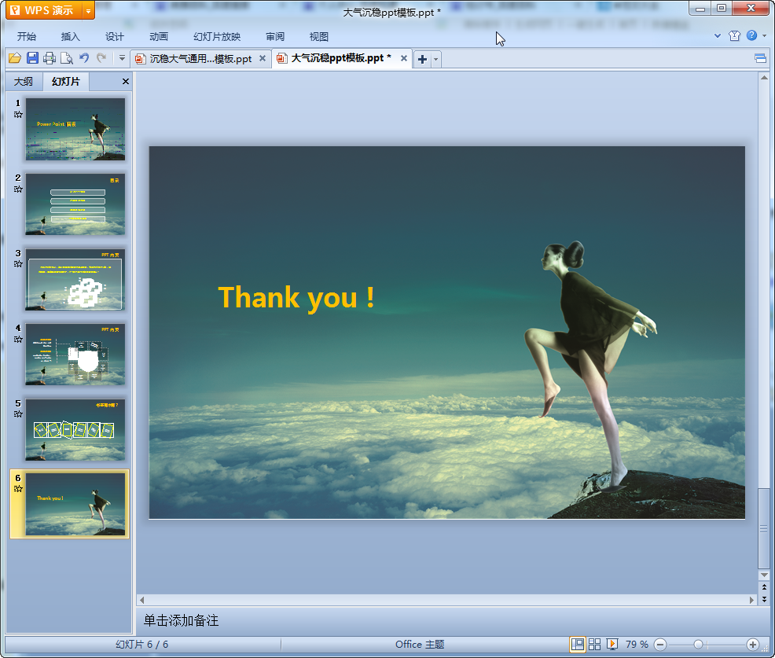
Task: Click the blue Help question mark icon
Action: click(751, 36)
